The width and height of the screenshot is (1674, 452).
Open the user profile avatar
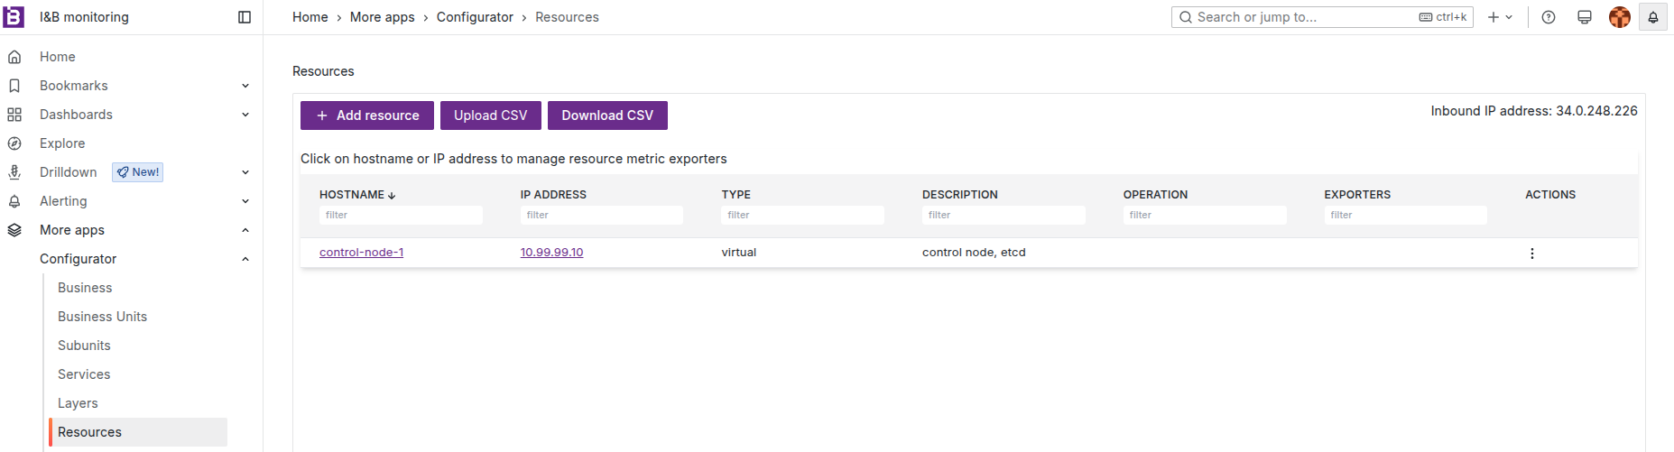pos(1620,17)
